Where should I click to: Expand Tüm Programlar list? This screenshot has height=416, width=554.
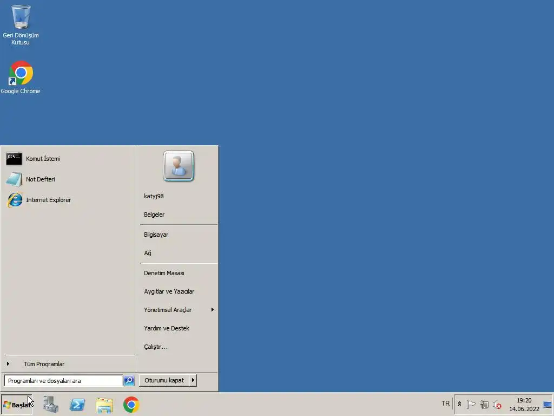click(69, 364)
